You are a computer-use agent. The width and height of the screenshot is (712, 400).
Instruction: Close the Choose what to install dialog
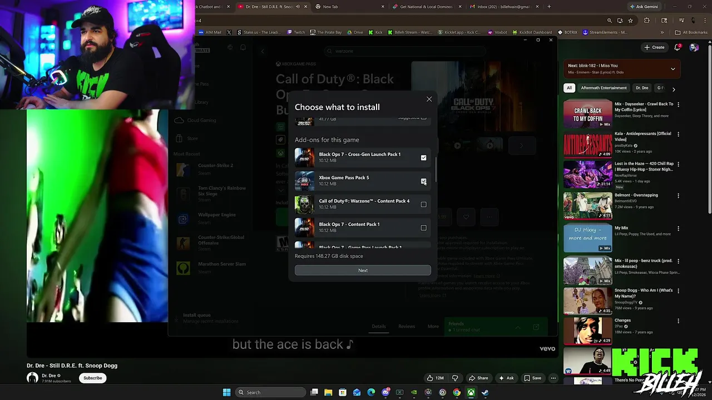coord(429,99)
